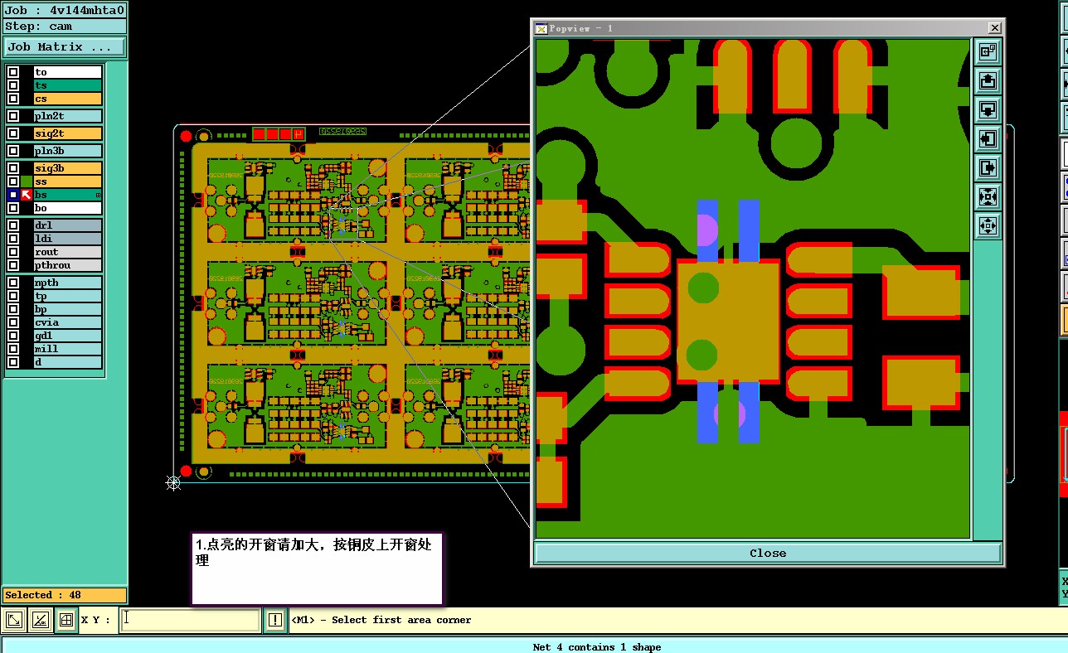Image resolution: width=1068 pixels, height=653 pixels.
Task: Select the 'pln2t' layer name
Action: pyautogui.click(x=67, y=116)
